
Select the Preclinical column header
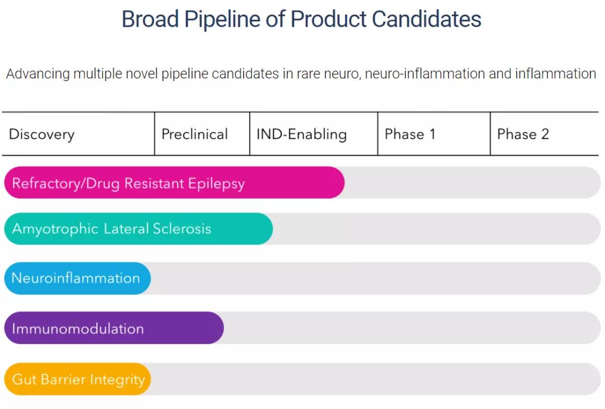pos(194,134)
